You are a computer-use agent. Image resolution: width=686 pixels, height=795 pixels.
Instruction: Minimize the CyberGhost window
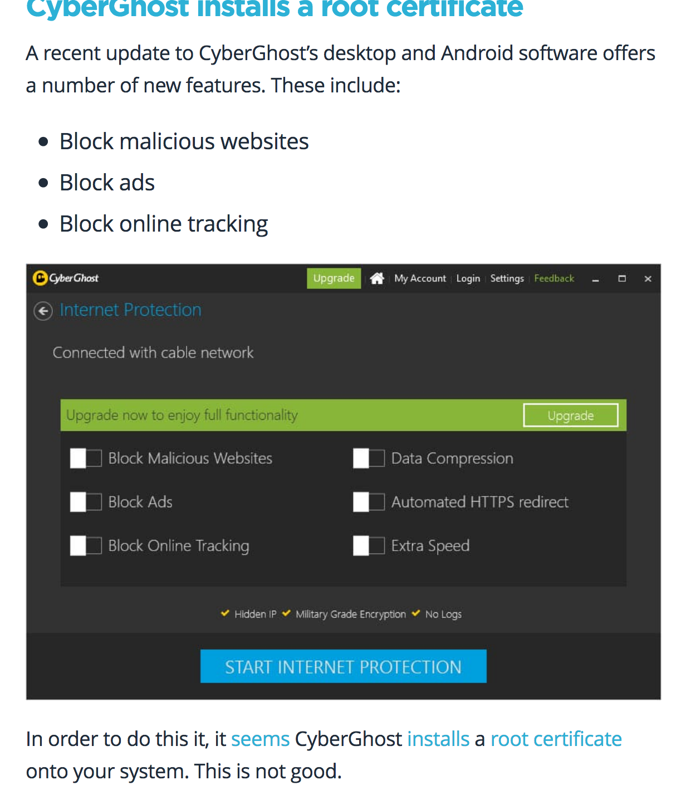595,279
